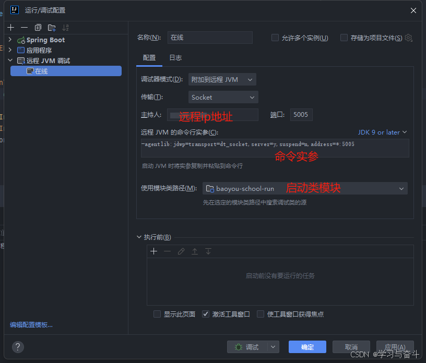The height and width of the screenshot is (363, 426).
Task: Enable 允许多个实例 checkbox
Action: coord(275,37)
